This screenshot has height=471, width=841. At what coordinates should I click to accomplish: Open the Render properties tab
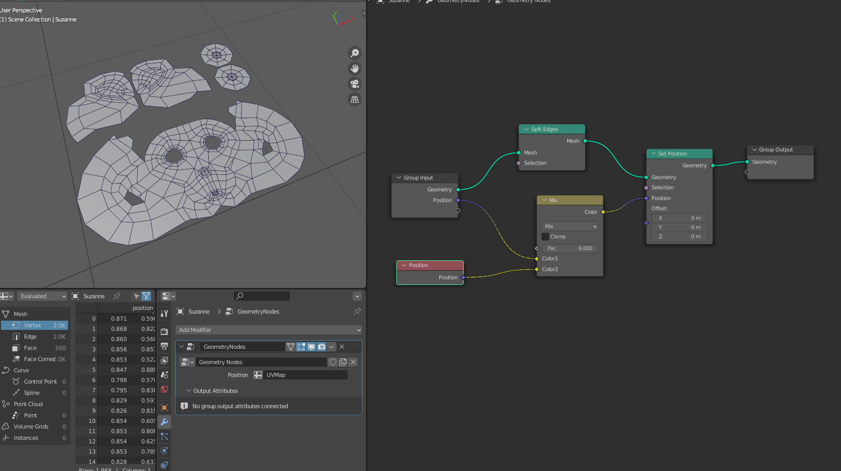pos(164,331)
